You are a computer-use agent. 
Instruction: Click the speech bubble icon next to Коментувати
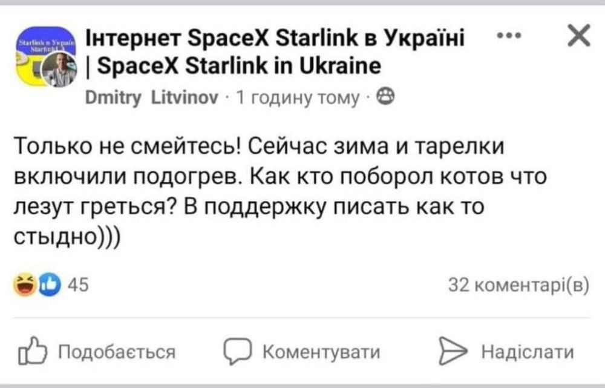[x=238, y=350]
